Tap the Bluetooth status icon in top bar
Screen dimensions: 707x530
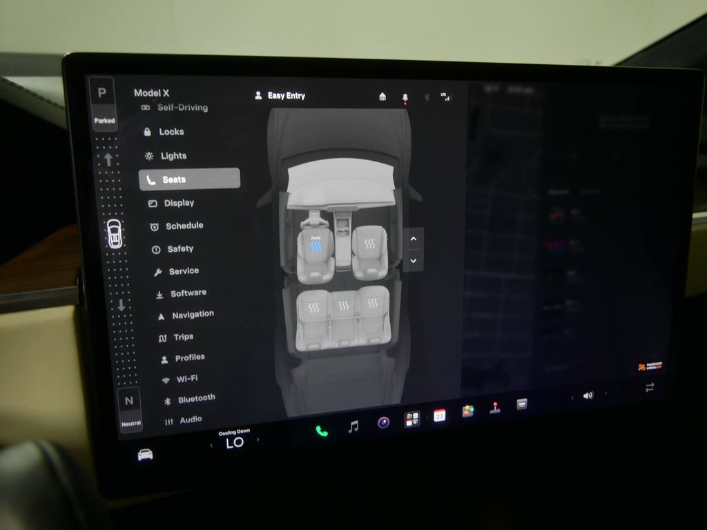(427, 97)
